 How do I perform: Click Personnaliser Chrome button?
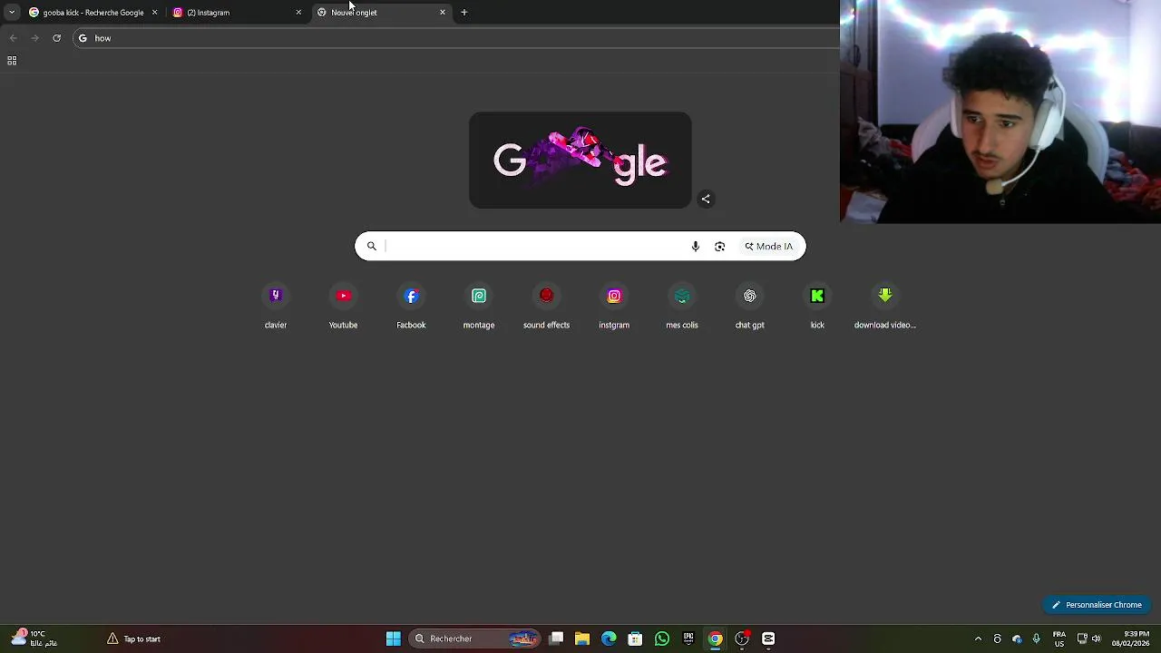[x=1098, y=605]
